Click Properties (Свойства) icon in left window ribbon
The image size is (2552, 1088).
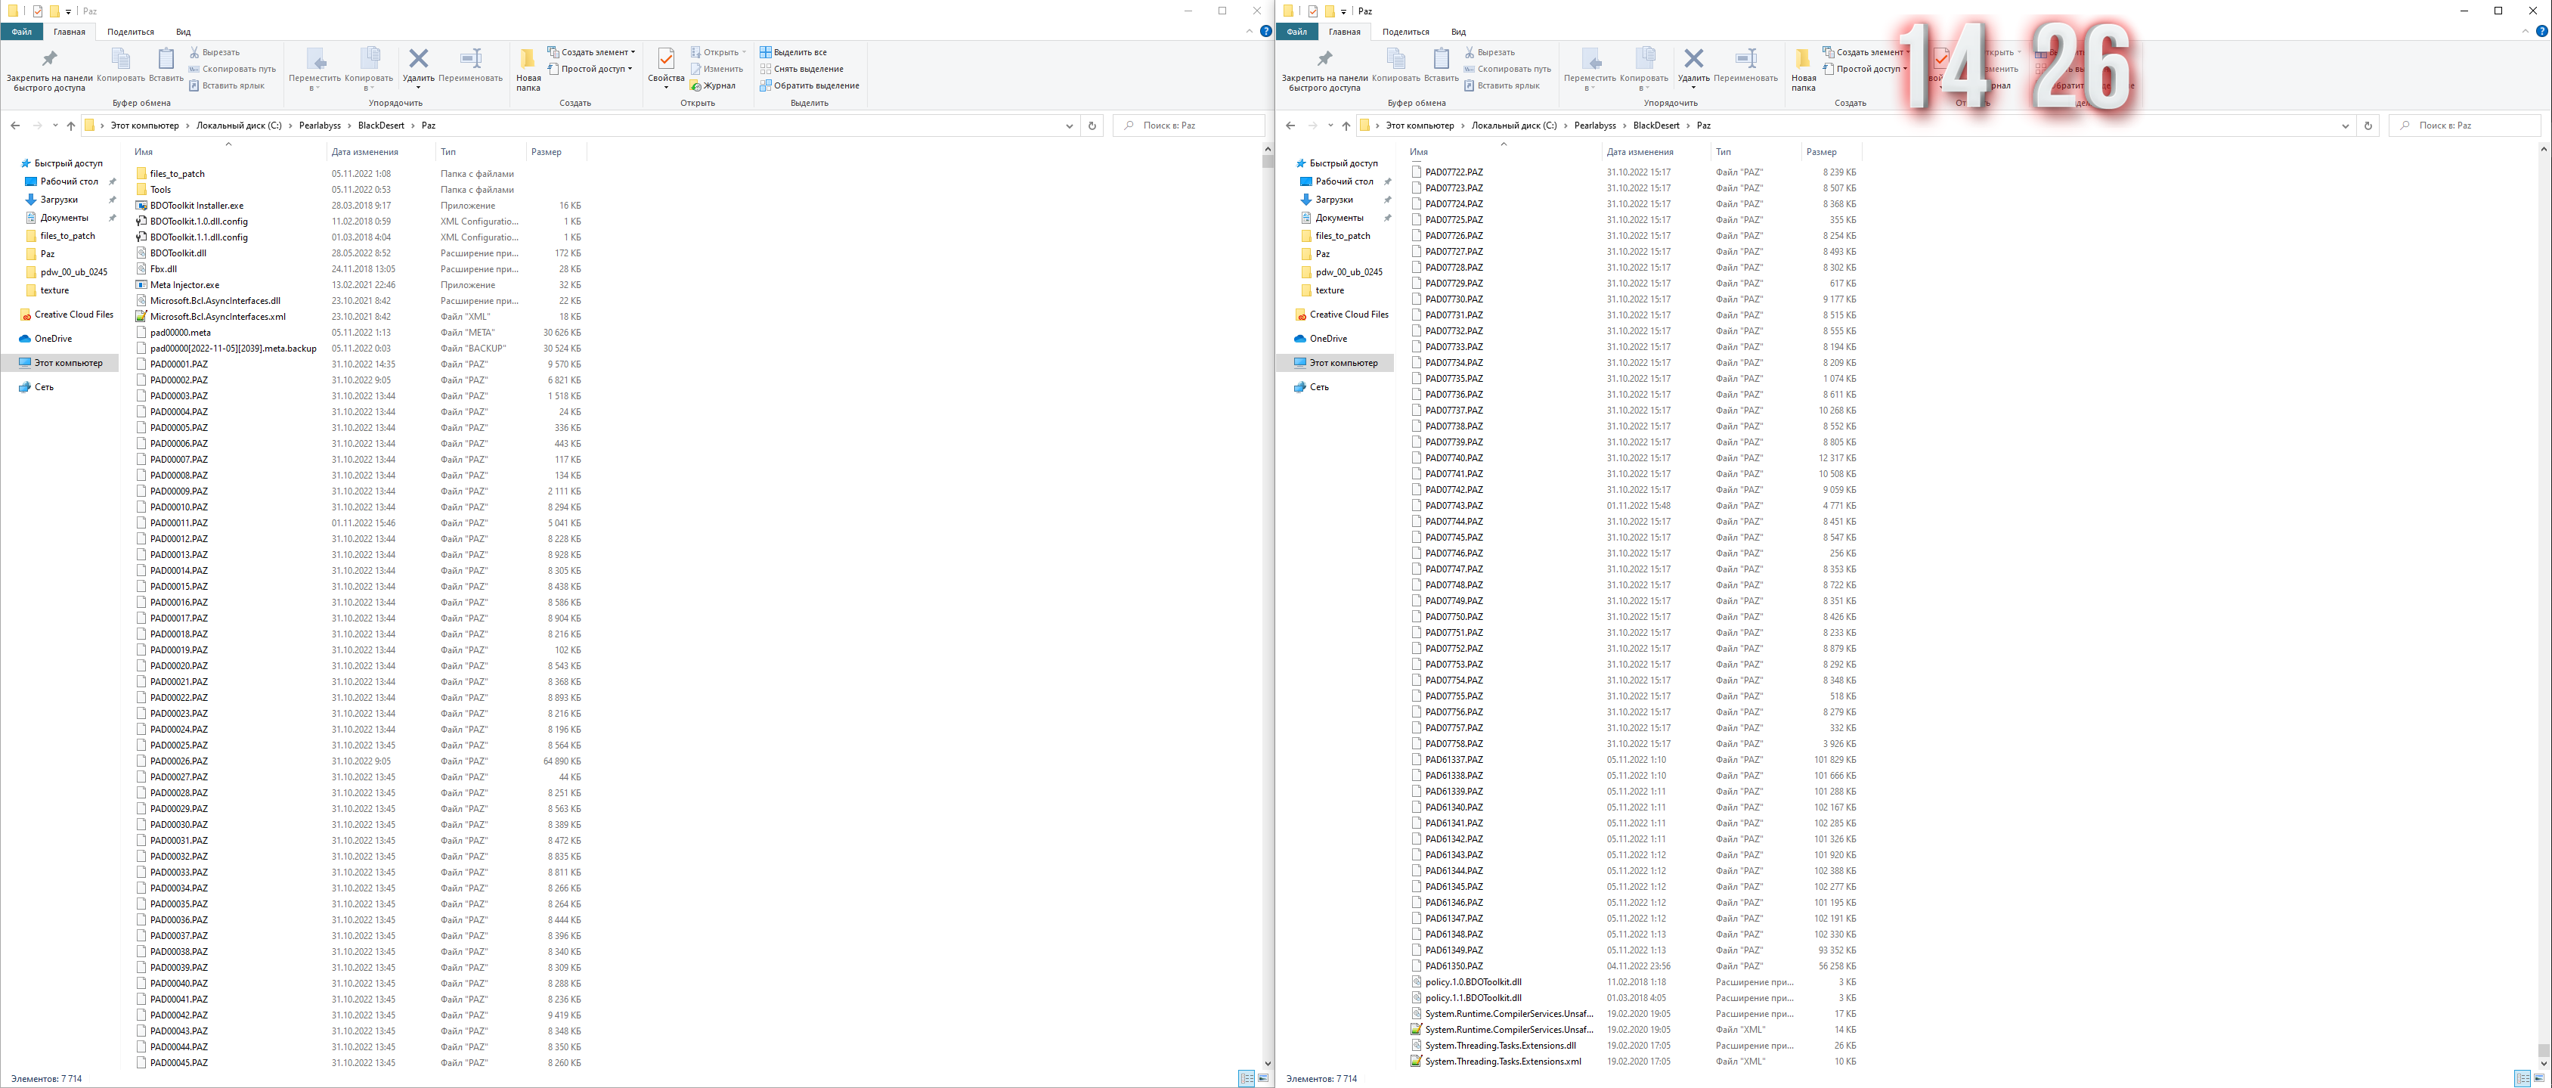666,60
